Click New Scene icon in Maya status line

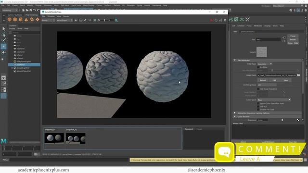pos(24,10)
